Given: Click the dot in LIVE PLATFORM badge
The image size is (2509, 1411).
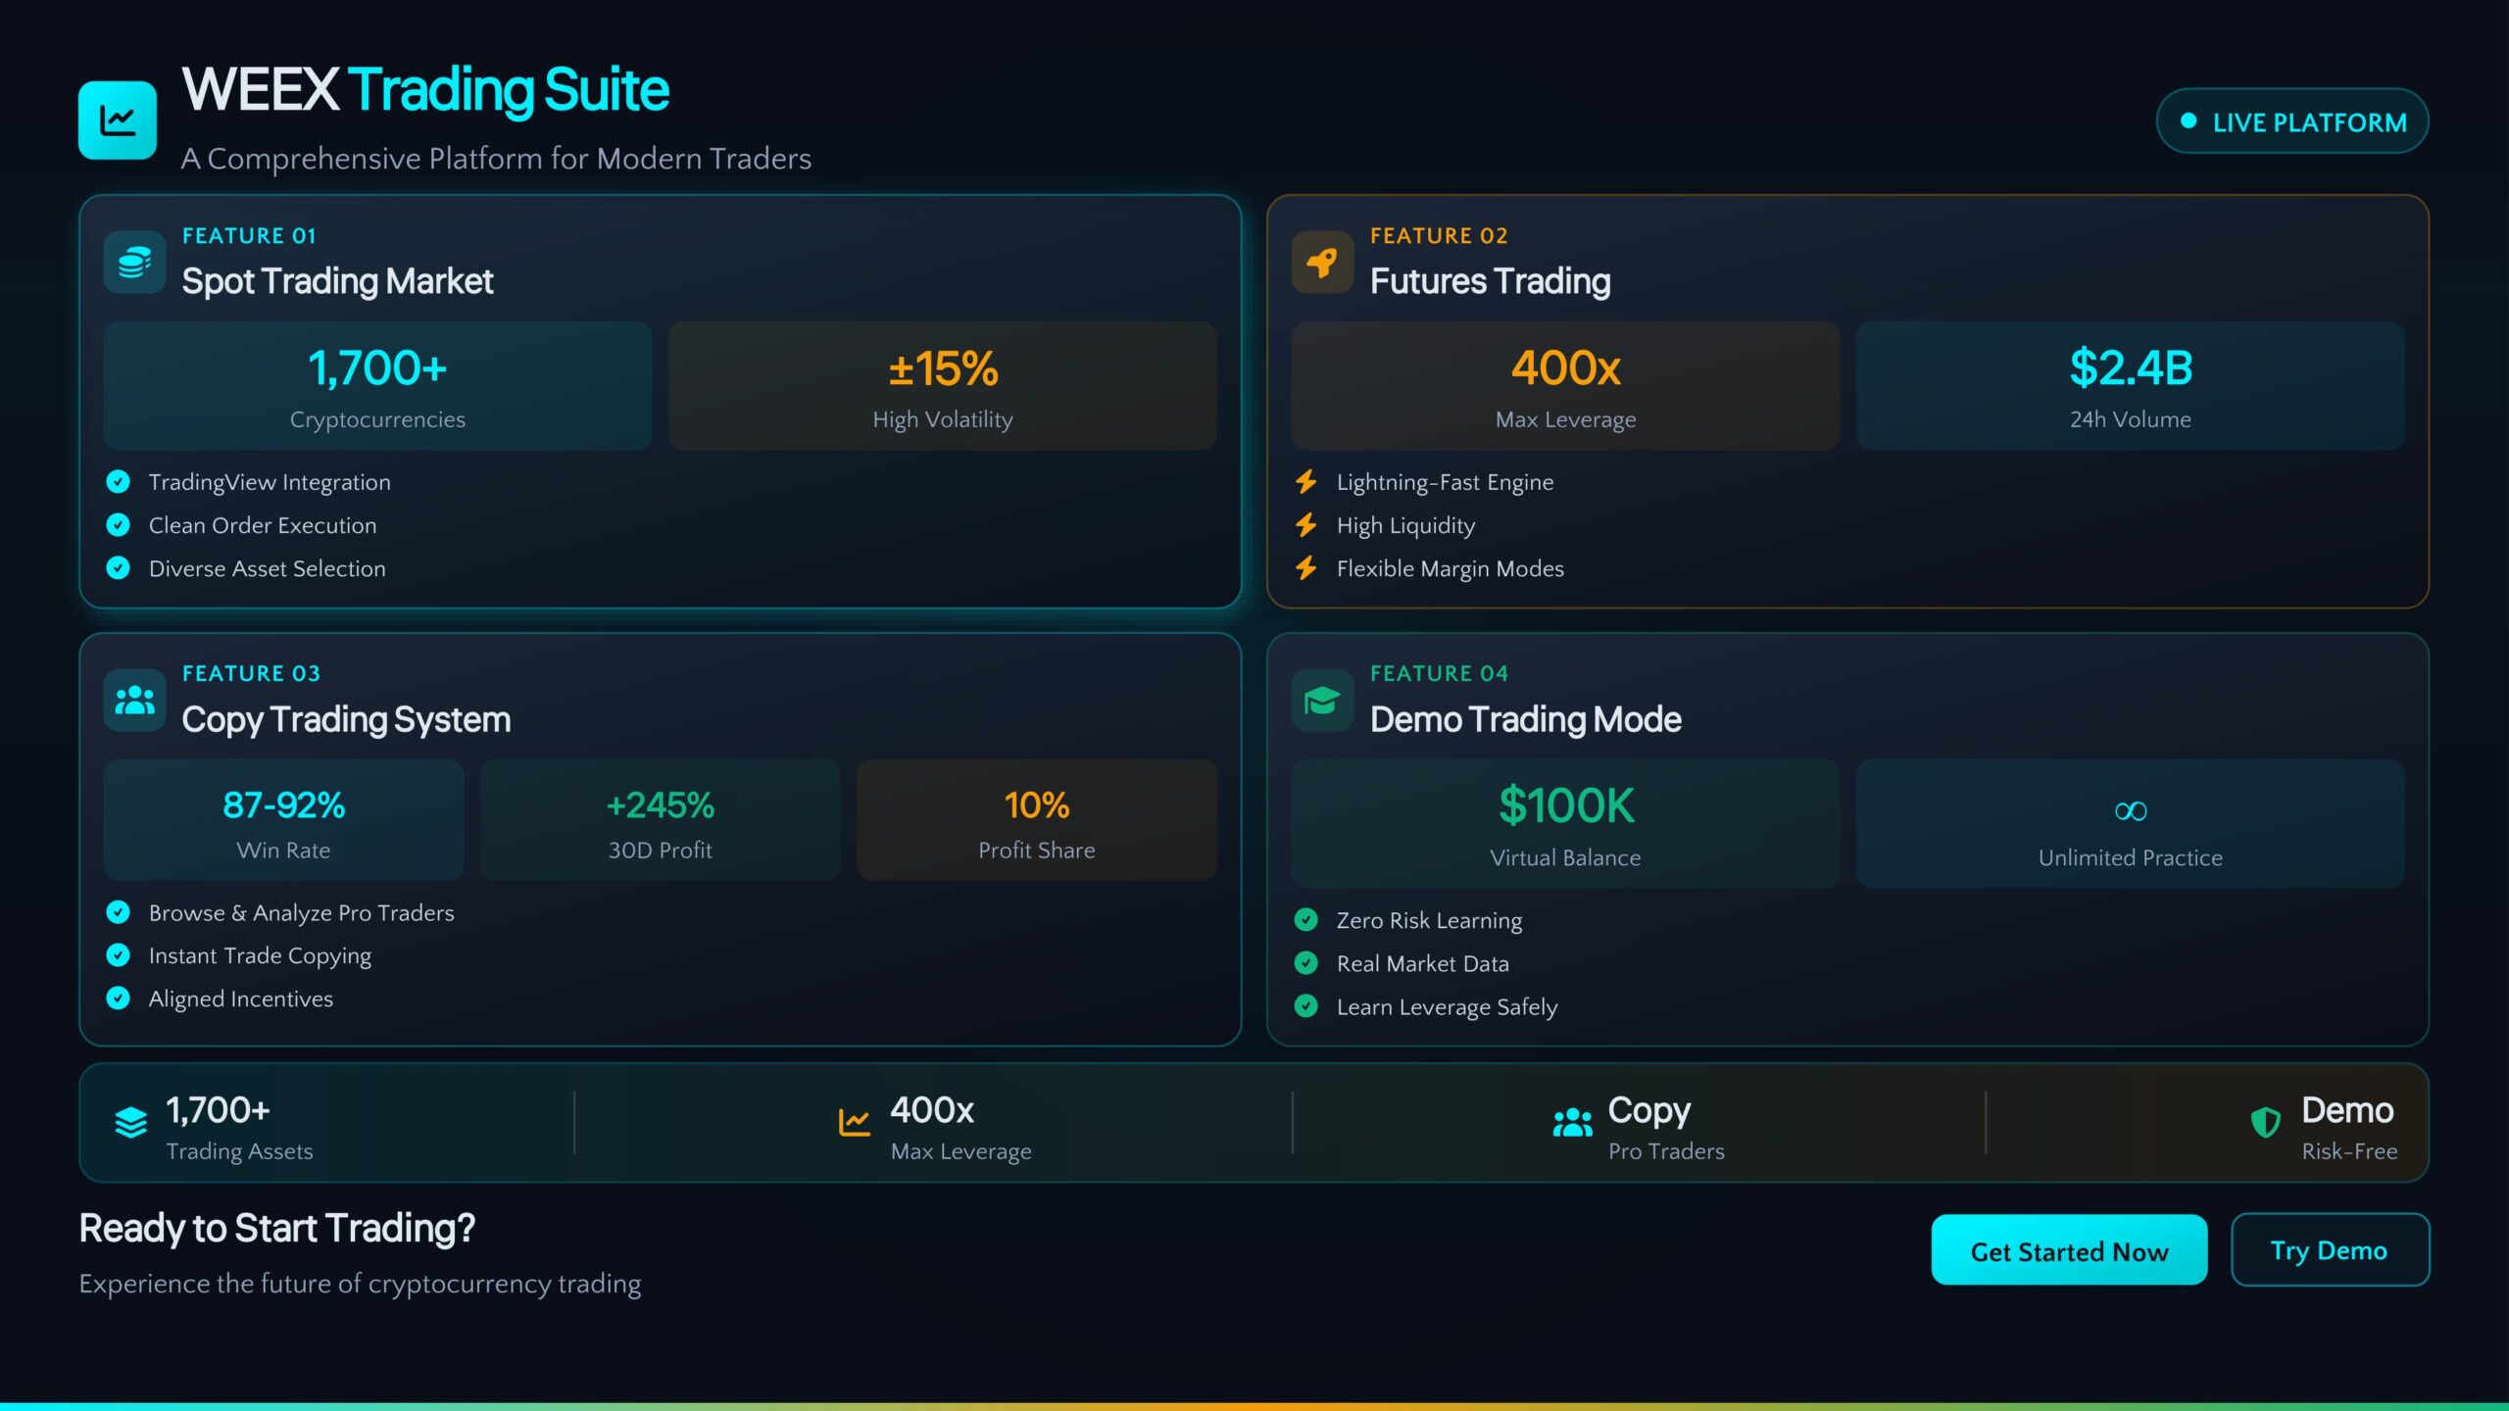Looking at the screenshot, I should click(x=2188, y=122).
